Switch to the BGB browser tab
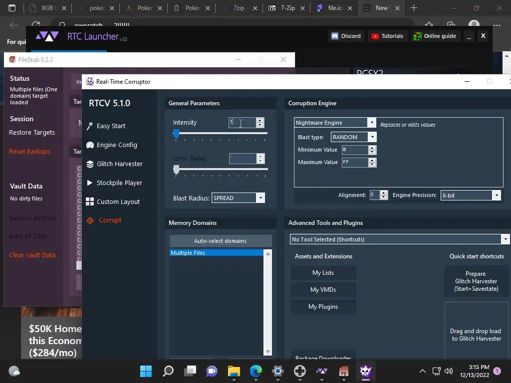This screenshot has height=383, width=511. 47,8
